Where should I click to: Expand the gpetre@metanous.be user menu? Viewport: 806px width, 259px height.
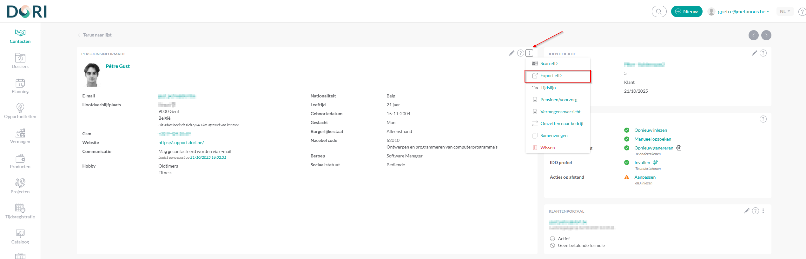click(743, 12)
